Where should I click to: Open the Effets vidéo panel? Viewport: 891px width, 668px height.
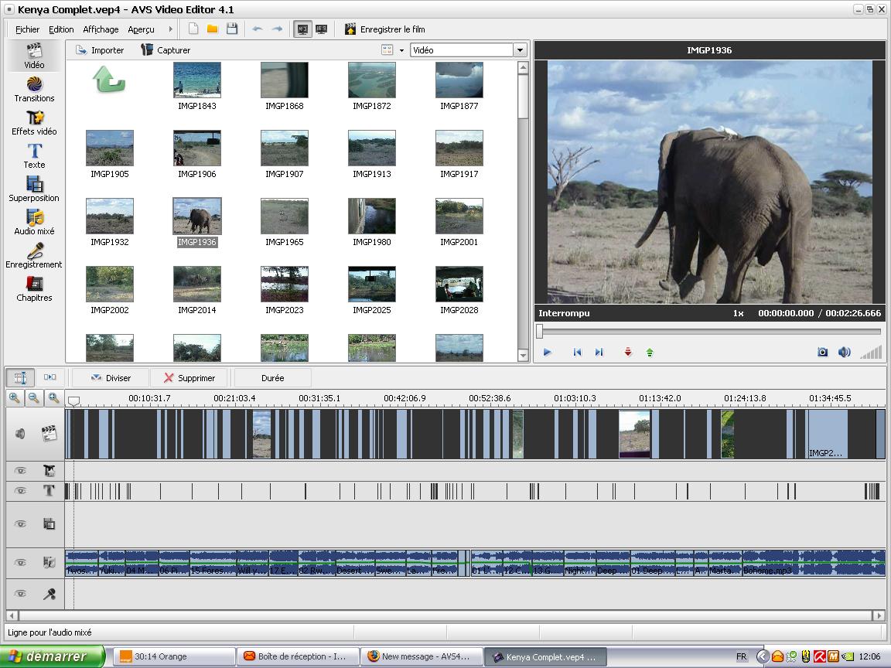pyautogui.click(x=34, y=122)
